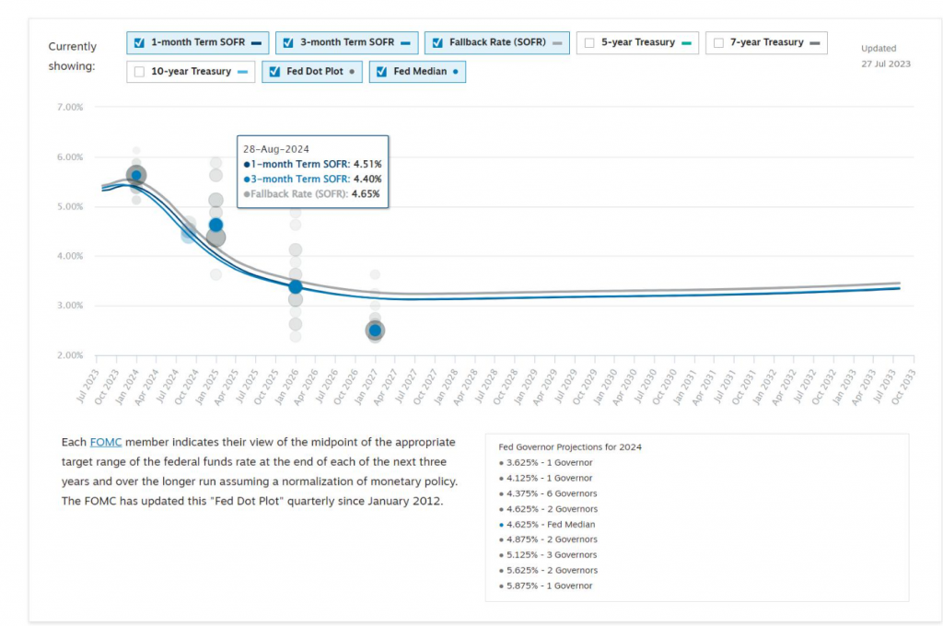Click lowest gray governor dot above Jan 2025
This screenshot has width=943, height=626.
[215, 274]
